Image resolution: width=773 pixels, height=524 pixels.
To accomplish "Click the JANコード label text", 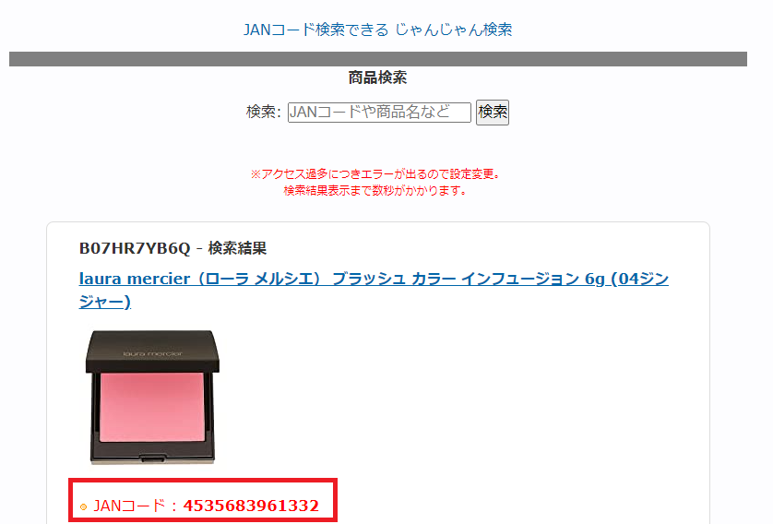I will pos(129,506).
